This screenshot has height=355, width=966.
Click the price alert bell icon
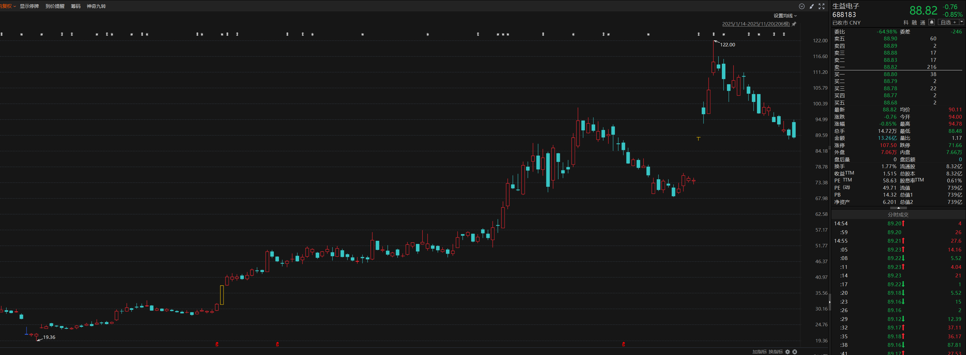click(932, 22)
